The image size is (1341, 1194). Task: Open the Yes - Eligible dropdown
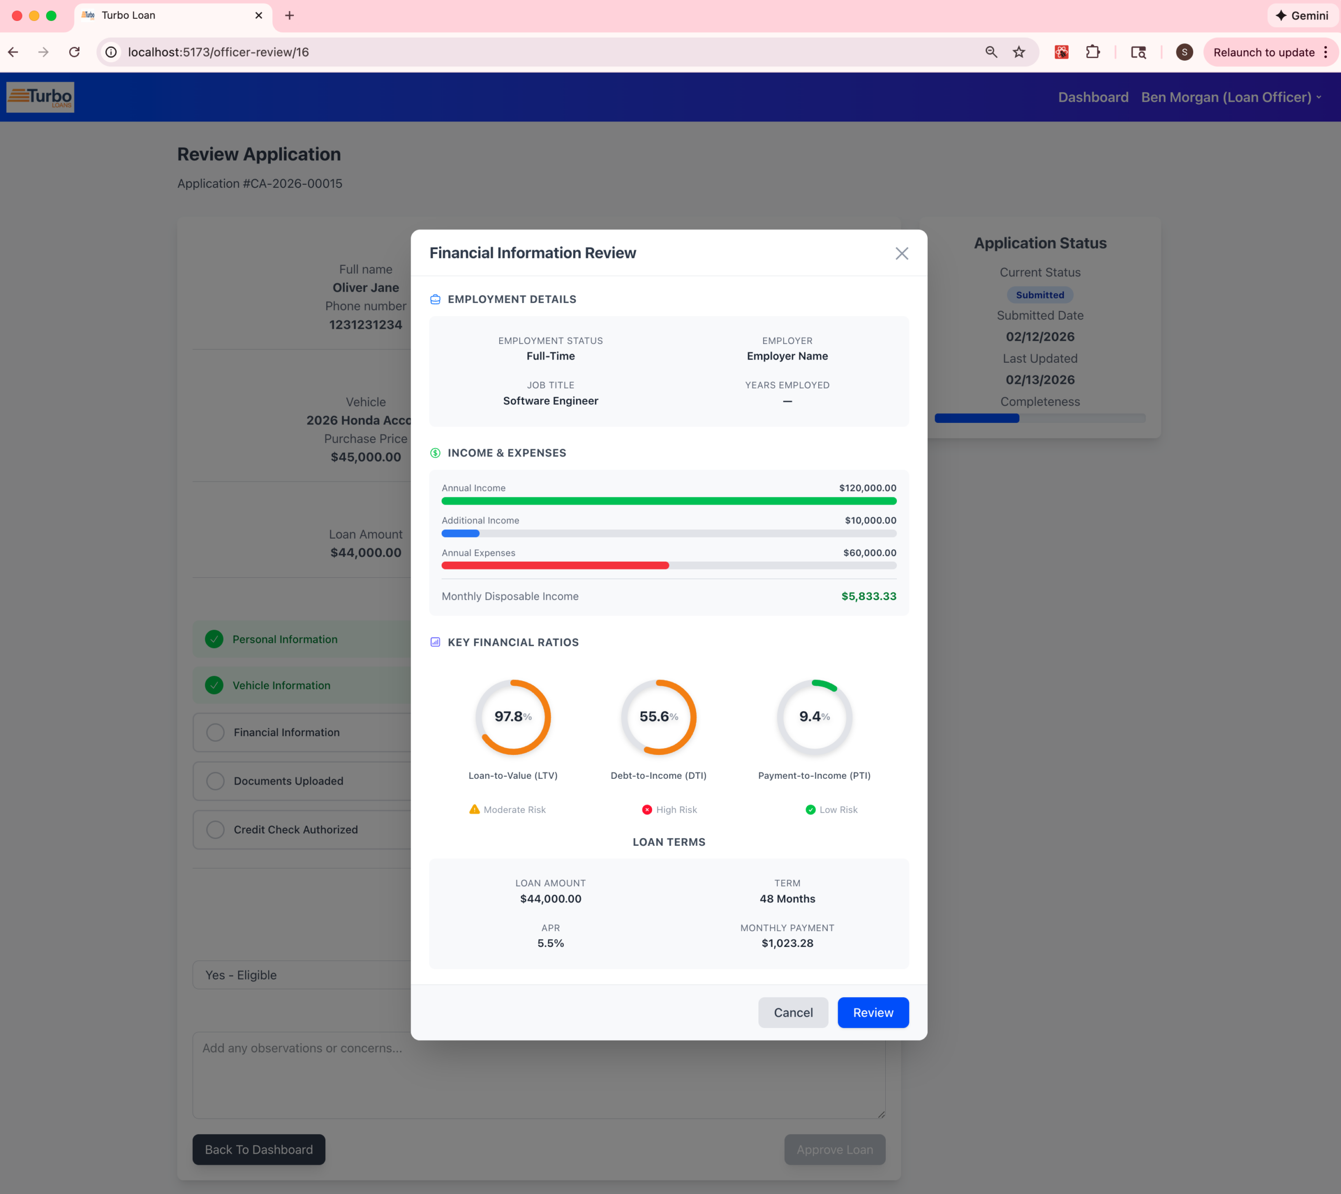point(302,975)
